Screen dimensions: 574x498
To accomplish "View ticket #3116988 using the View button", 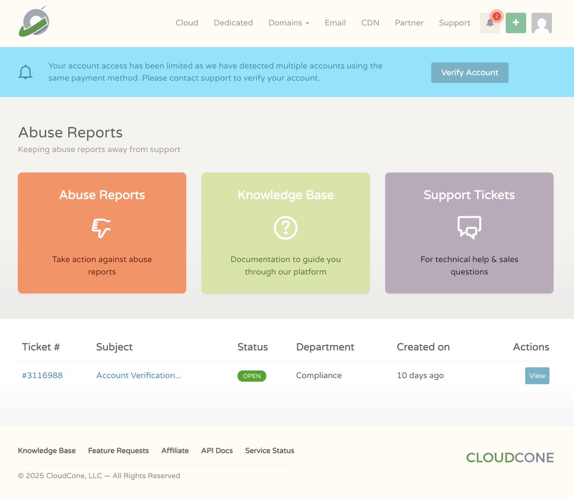I will (537, 376).
